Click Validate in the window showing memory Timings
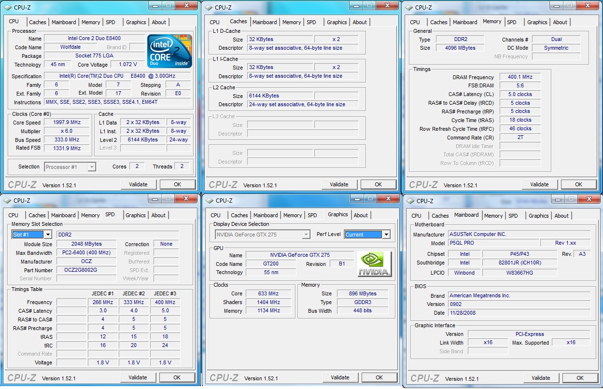Screen dimensions: 603x389 pos(539,184)
